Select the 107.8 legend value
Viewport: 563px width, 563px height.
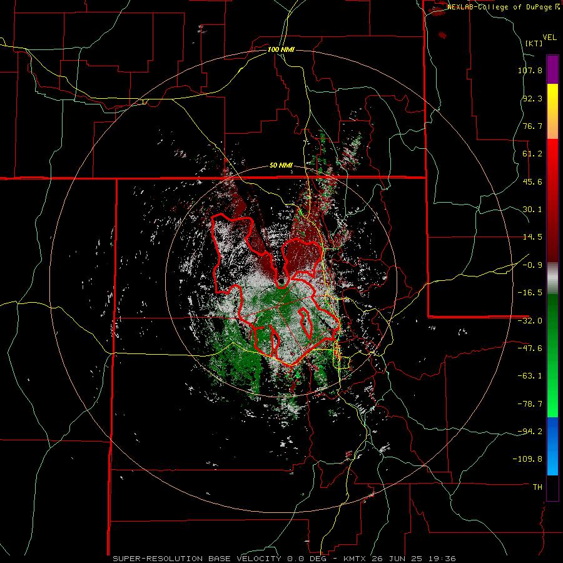pyautogui.click(x=530, y=70)
